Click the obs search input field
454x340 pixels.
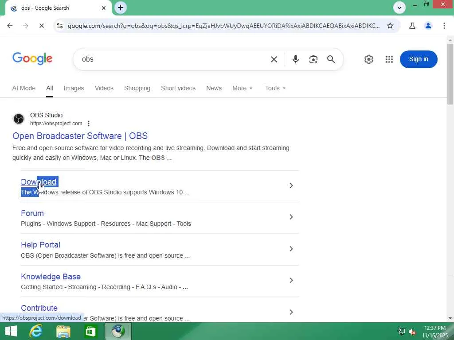click(174, 59)
